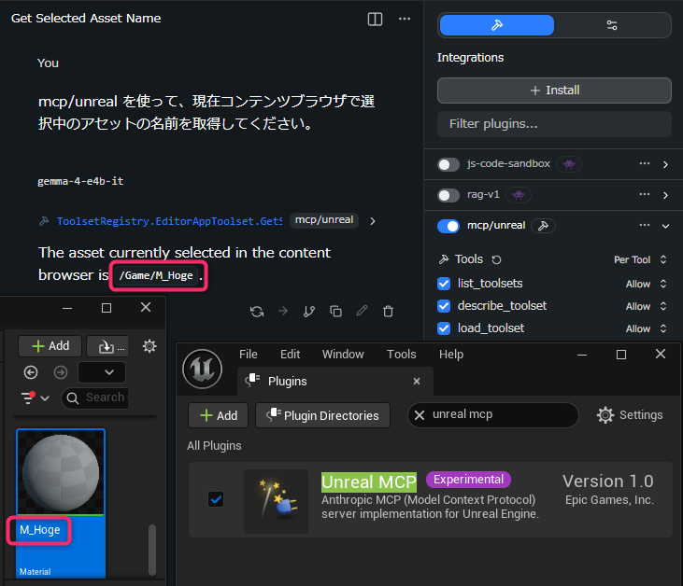Expand the ToolsetRegistry tool call details
This screenshot has width=683, height=586.
[x=373, y=221]
